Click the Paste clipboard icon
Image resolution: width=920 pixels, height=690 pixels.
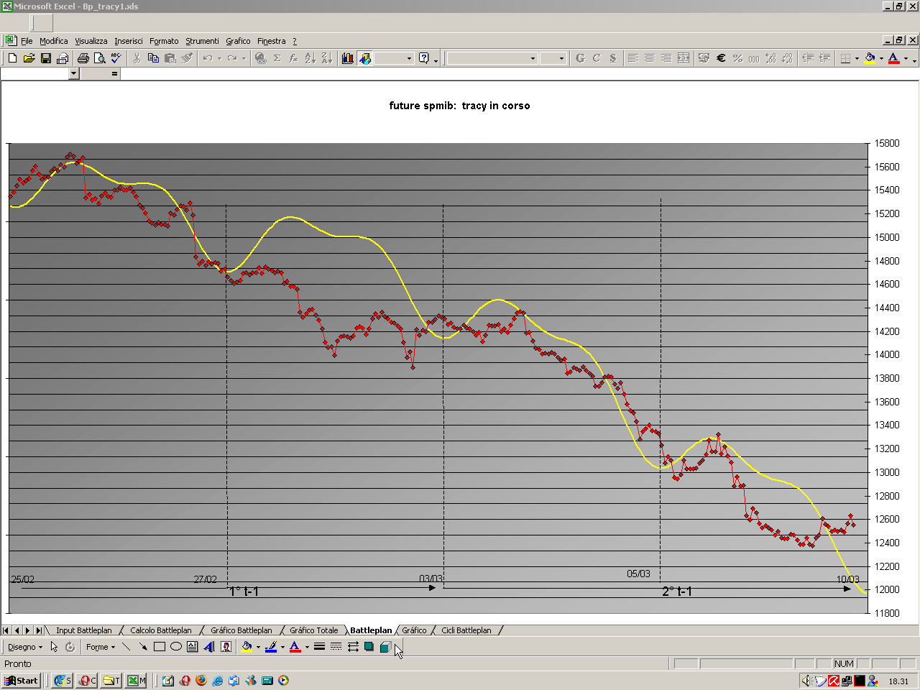[x=170, y=58]
